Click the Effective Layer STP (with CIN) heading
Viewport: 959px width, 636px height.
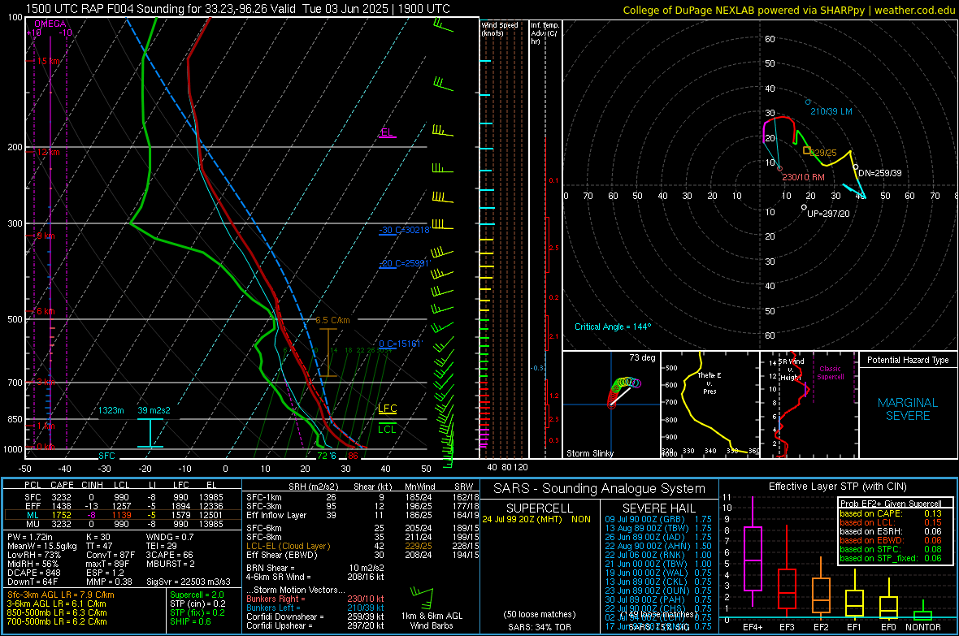837,487
